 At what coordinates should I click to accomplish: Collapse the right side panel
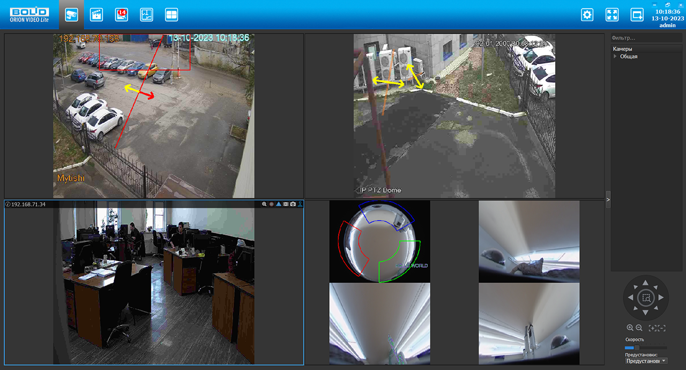coord(608,199)
